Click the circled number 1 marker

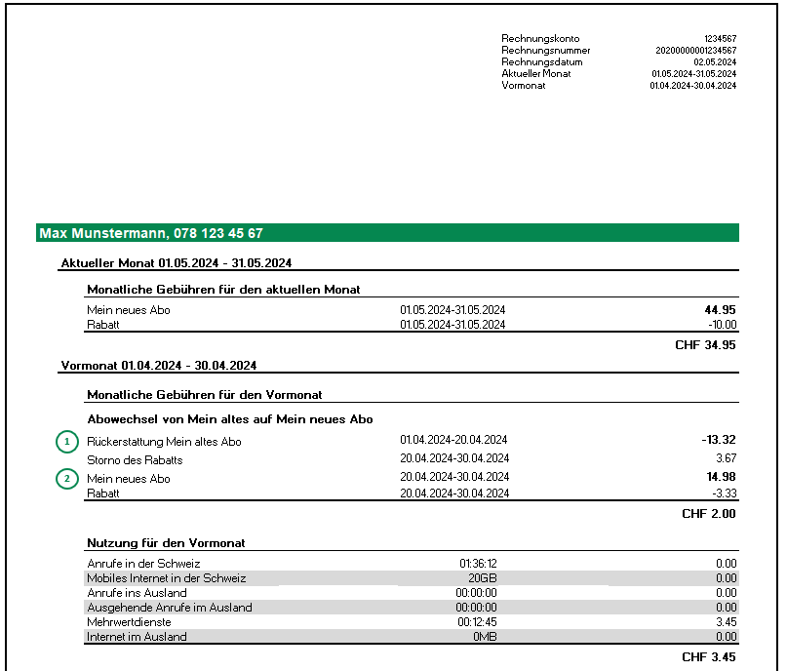[x=66, y=442]
